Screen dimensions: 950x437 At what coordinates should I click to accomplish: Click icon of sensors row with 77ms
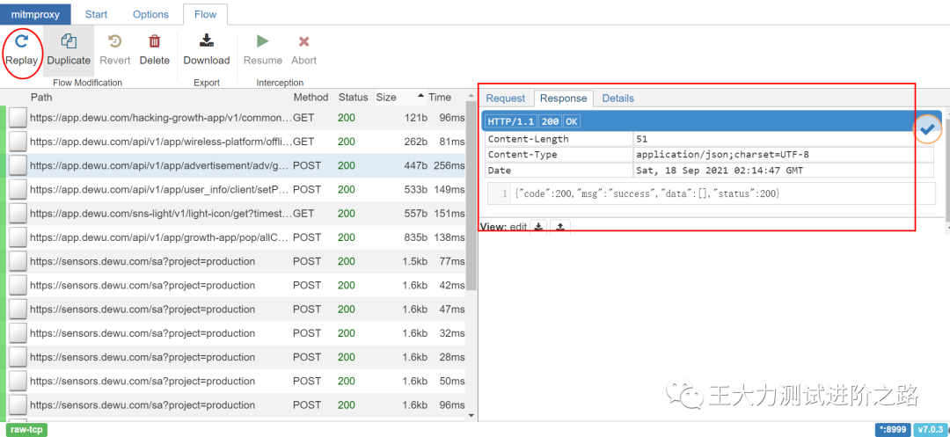[18, 261]
